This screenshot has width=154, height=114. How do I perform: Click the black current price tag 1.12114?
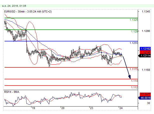(x=145, y=56)
